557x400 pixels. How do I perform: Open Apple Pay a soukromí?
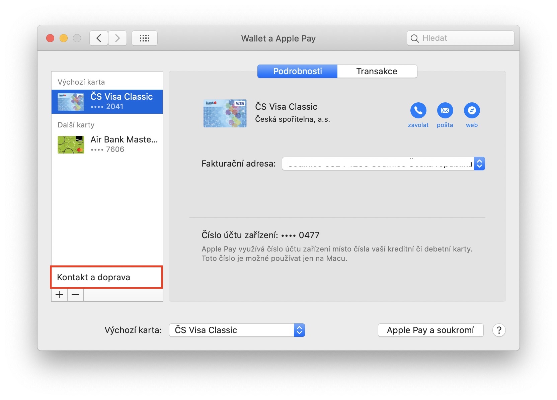point(430,330)
